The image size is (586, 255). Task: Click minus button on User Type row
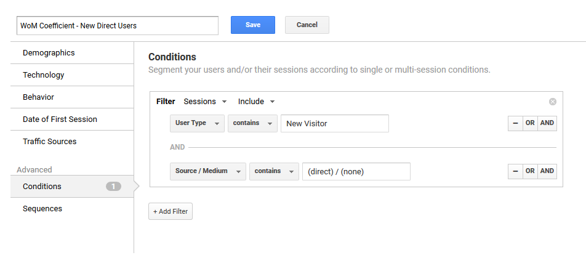(515, 123)
